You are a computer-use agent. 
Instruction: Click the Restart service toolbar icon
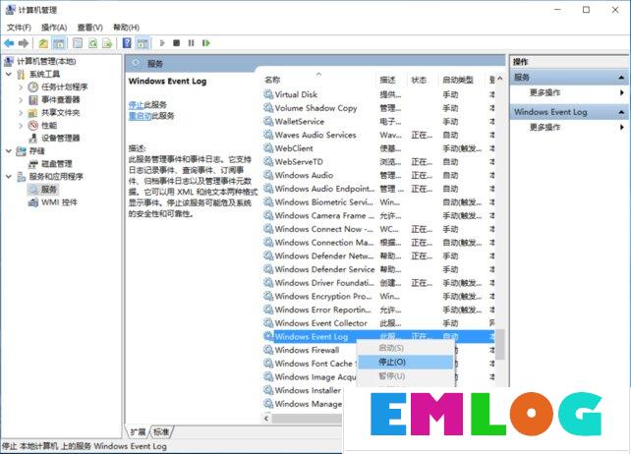[206, 43]
